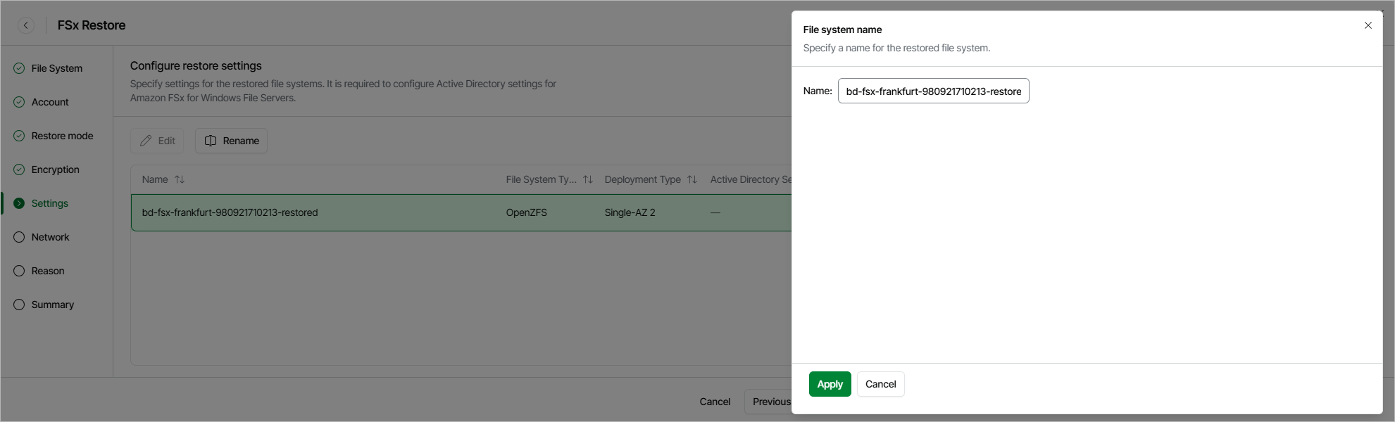This screenshot has height=422, width=1395.
Task: Go to the Account wizard step
Action: [50, 102]
